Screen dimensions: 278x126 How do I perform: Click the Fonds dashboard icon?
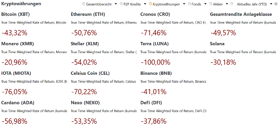[189, 4]
